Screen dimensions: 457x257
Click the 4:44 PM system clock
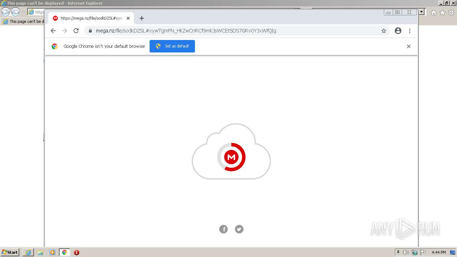point(438,252)
